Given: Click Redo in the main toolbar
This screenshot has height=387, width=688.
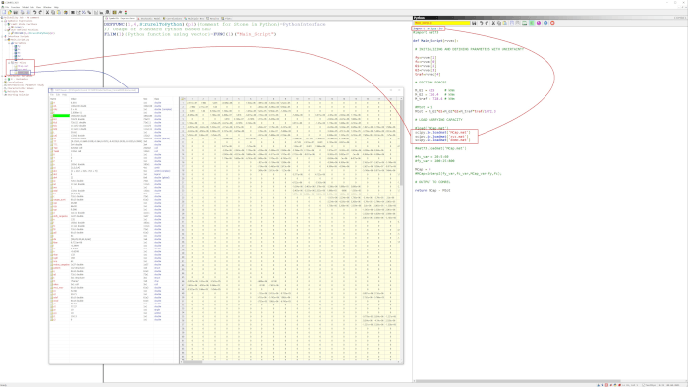Looking at the screenshot, I should coord(40,12).
